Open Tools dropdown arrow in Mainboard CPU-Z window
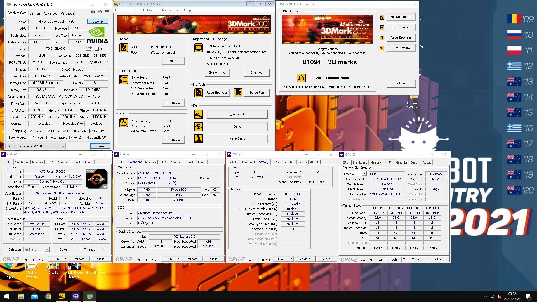This screenshot has width=537, height=302. pos(178,259)
